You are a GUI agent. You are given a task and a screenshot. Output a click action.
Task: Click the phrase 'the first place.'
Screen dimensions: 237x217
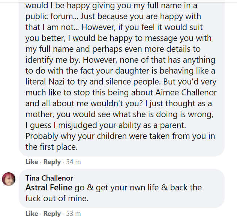pyautogui.click(x=51, y=147)
